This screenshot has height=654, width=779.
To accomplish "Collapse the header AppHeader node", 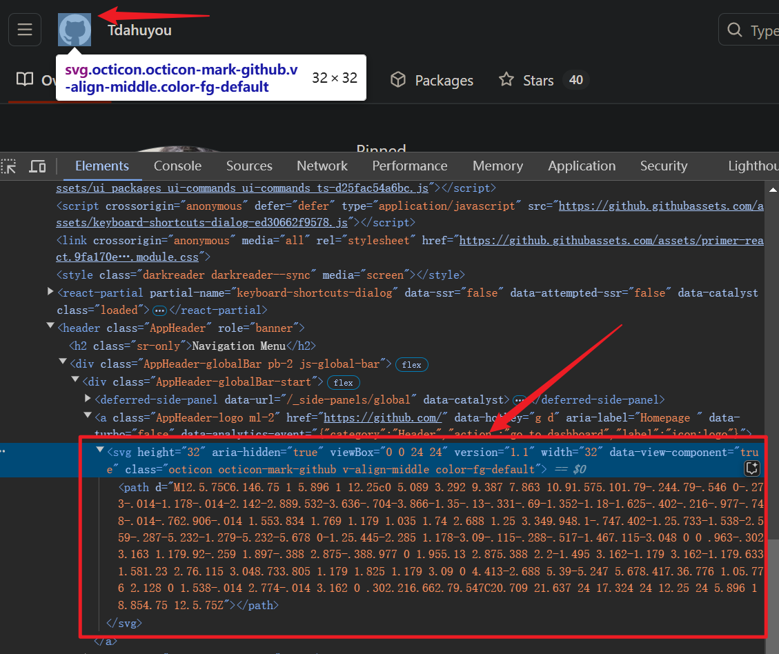I will [x=50, y=326].
